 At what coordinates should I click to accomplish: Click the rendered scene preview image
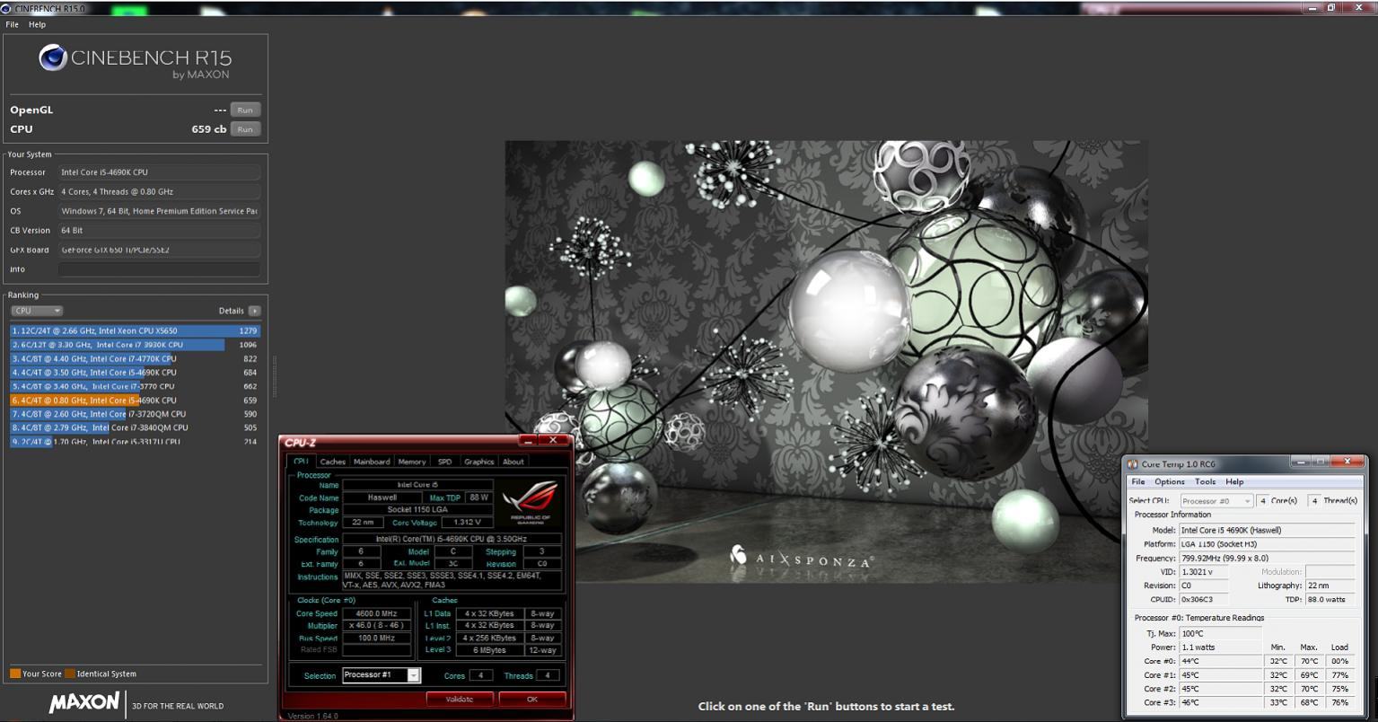pyautogui.click(x=826, y=362)
